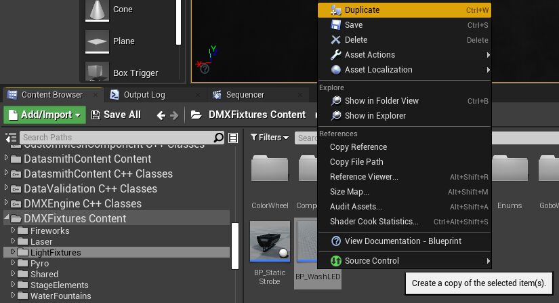The height and width of the screenshot is (303, 559).
Task: Navigate forward with the right arrow
Action: point(174,115)
